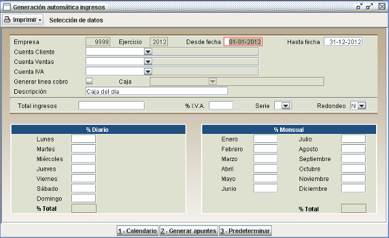Click the maximize window icon
The height and width of the screenshot is (238, 389).
pos(370,6)
